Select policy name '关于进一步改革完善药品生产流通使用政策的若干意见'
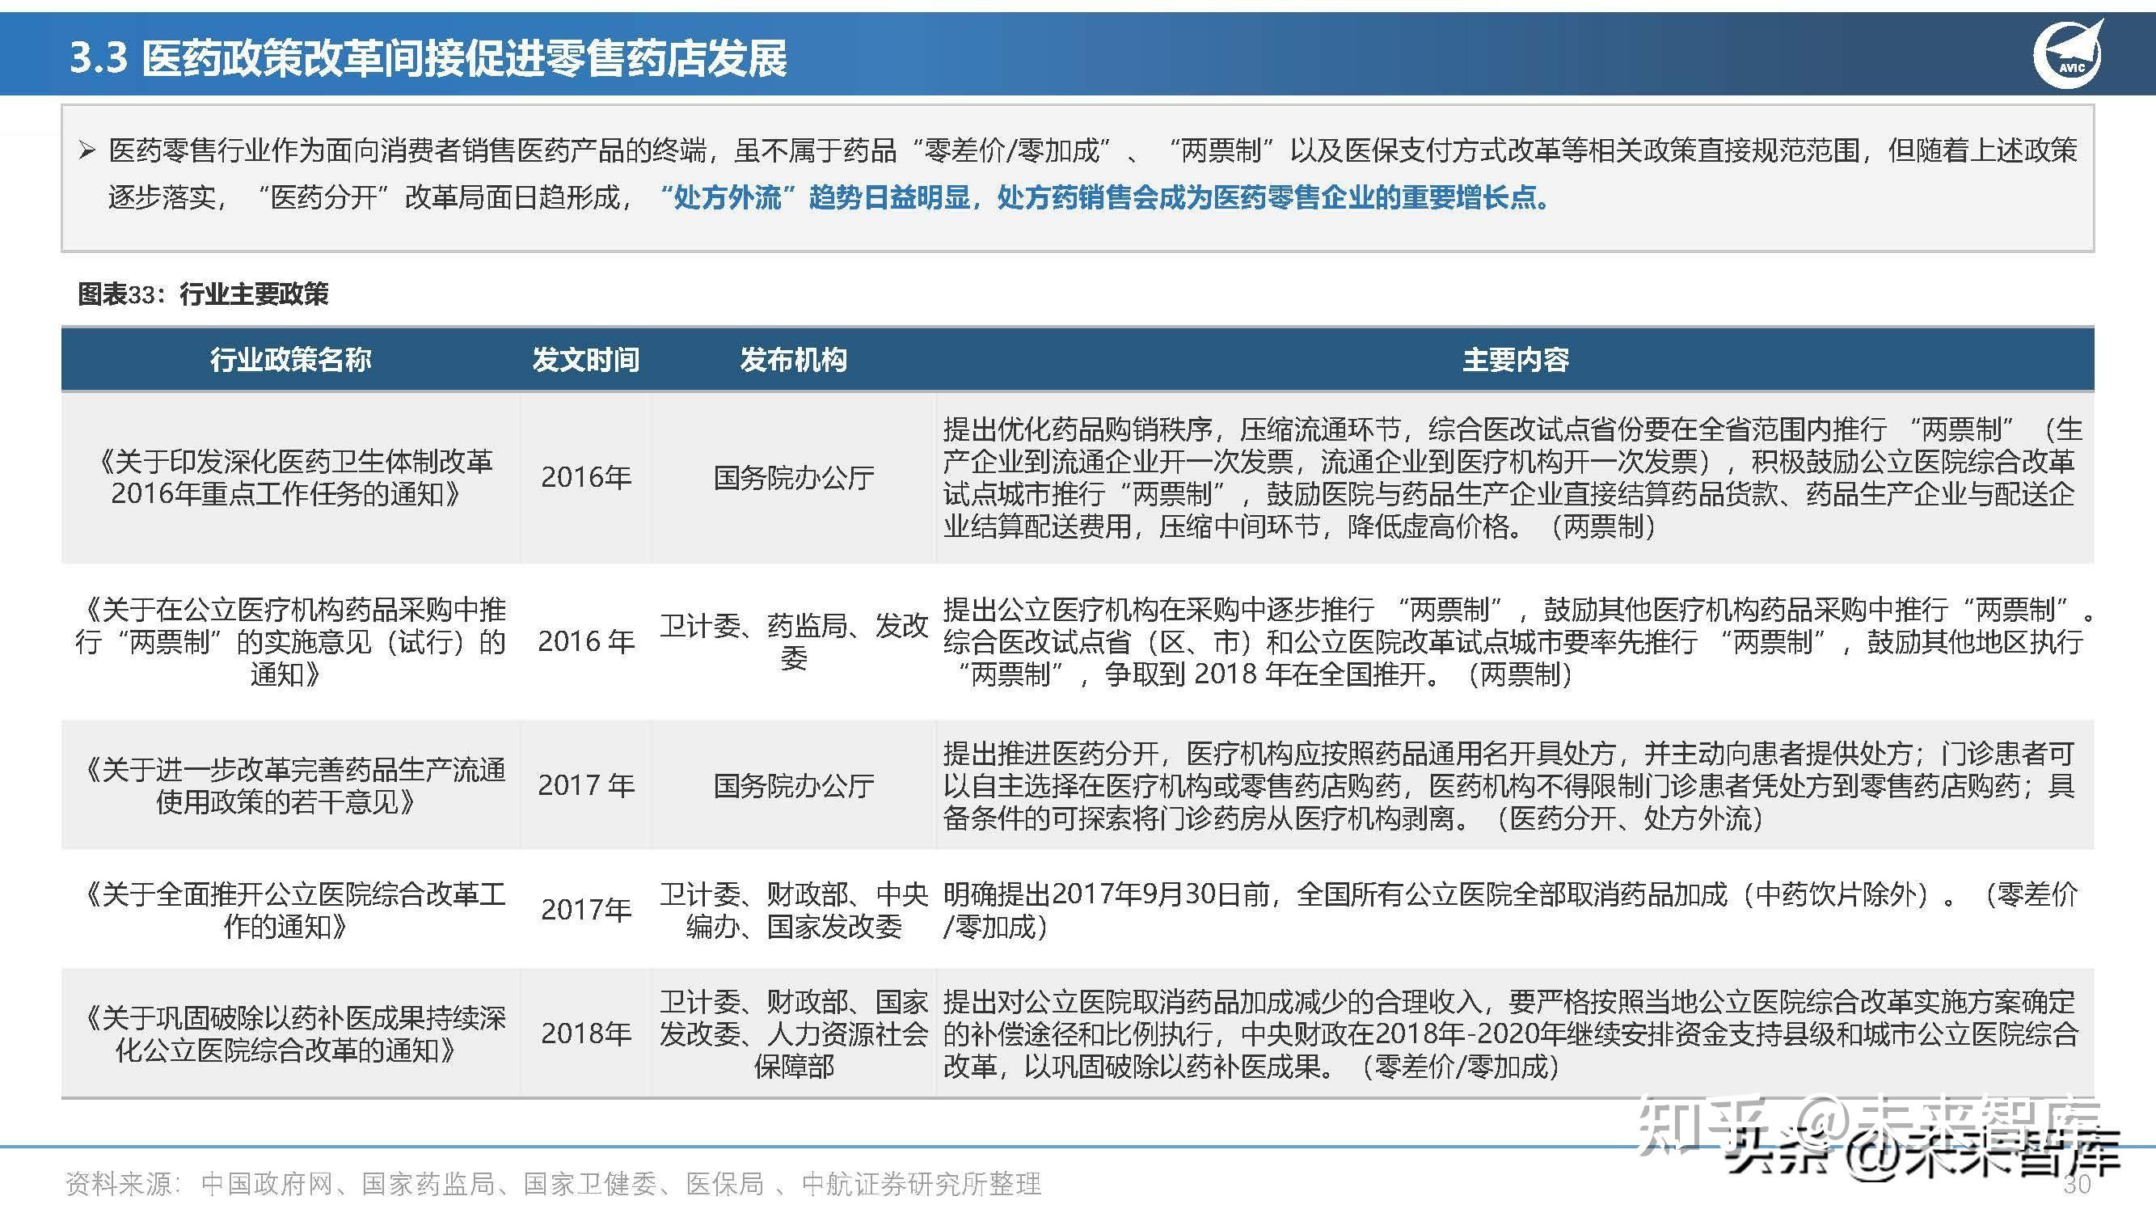 point(290,785)
